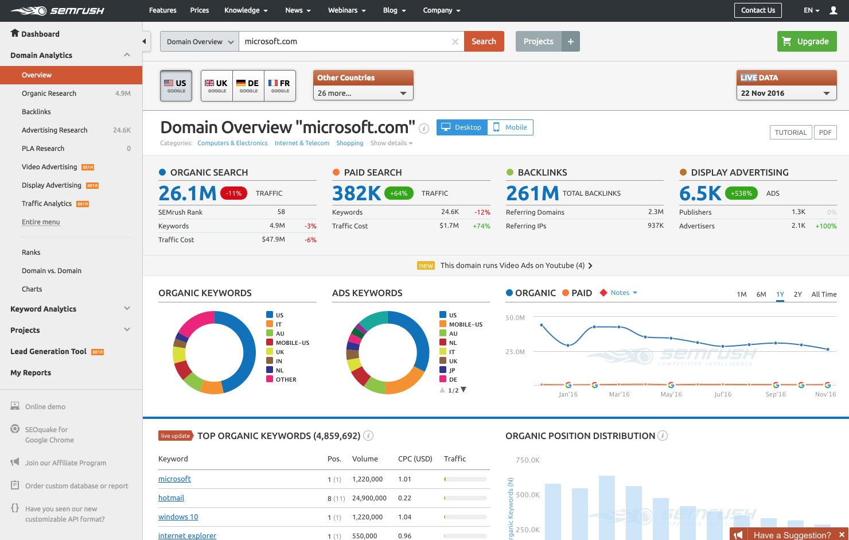Click the orange Search button
This screenshot has height=540, width=849.
coord(484,41)
